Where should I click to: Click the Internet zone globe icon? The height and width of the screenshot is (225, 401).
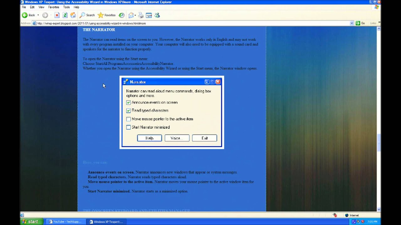click(x=346, y=215)
